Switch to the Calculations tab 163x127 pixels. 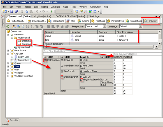click(56, 21)
